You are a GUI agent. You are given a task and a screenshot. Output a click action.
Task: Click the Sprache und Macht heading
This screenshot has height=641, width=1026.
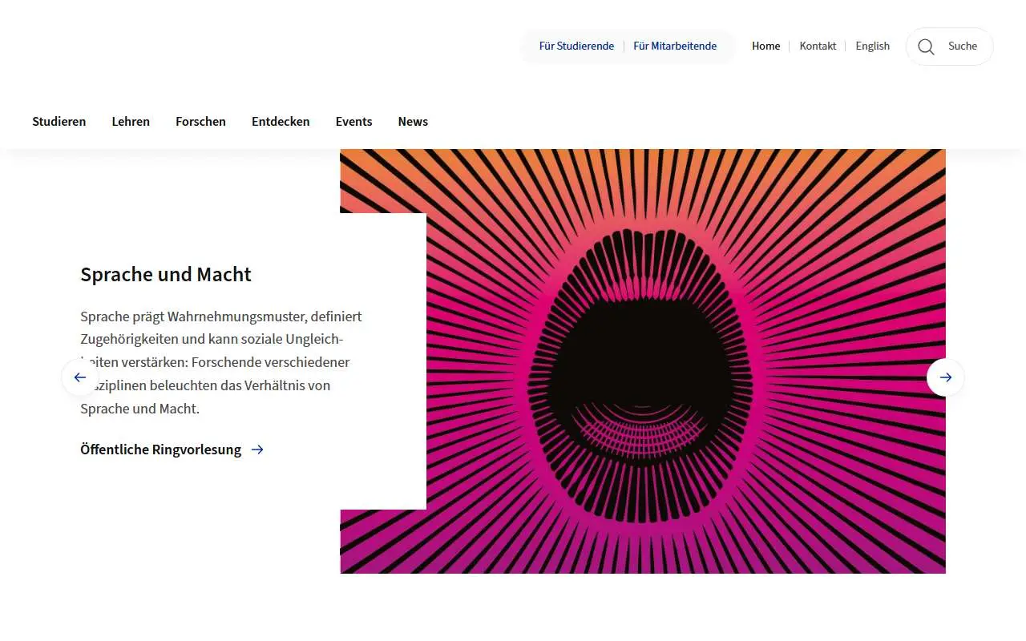click(x=166, y=274)
